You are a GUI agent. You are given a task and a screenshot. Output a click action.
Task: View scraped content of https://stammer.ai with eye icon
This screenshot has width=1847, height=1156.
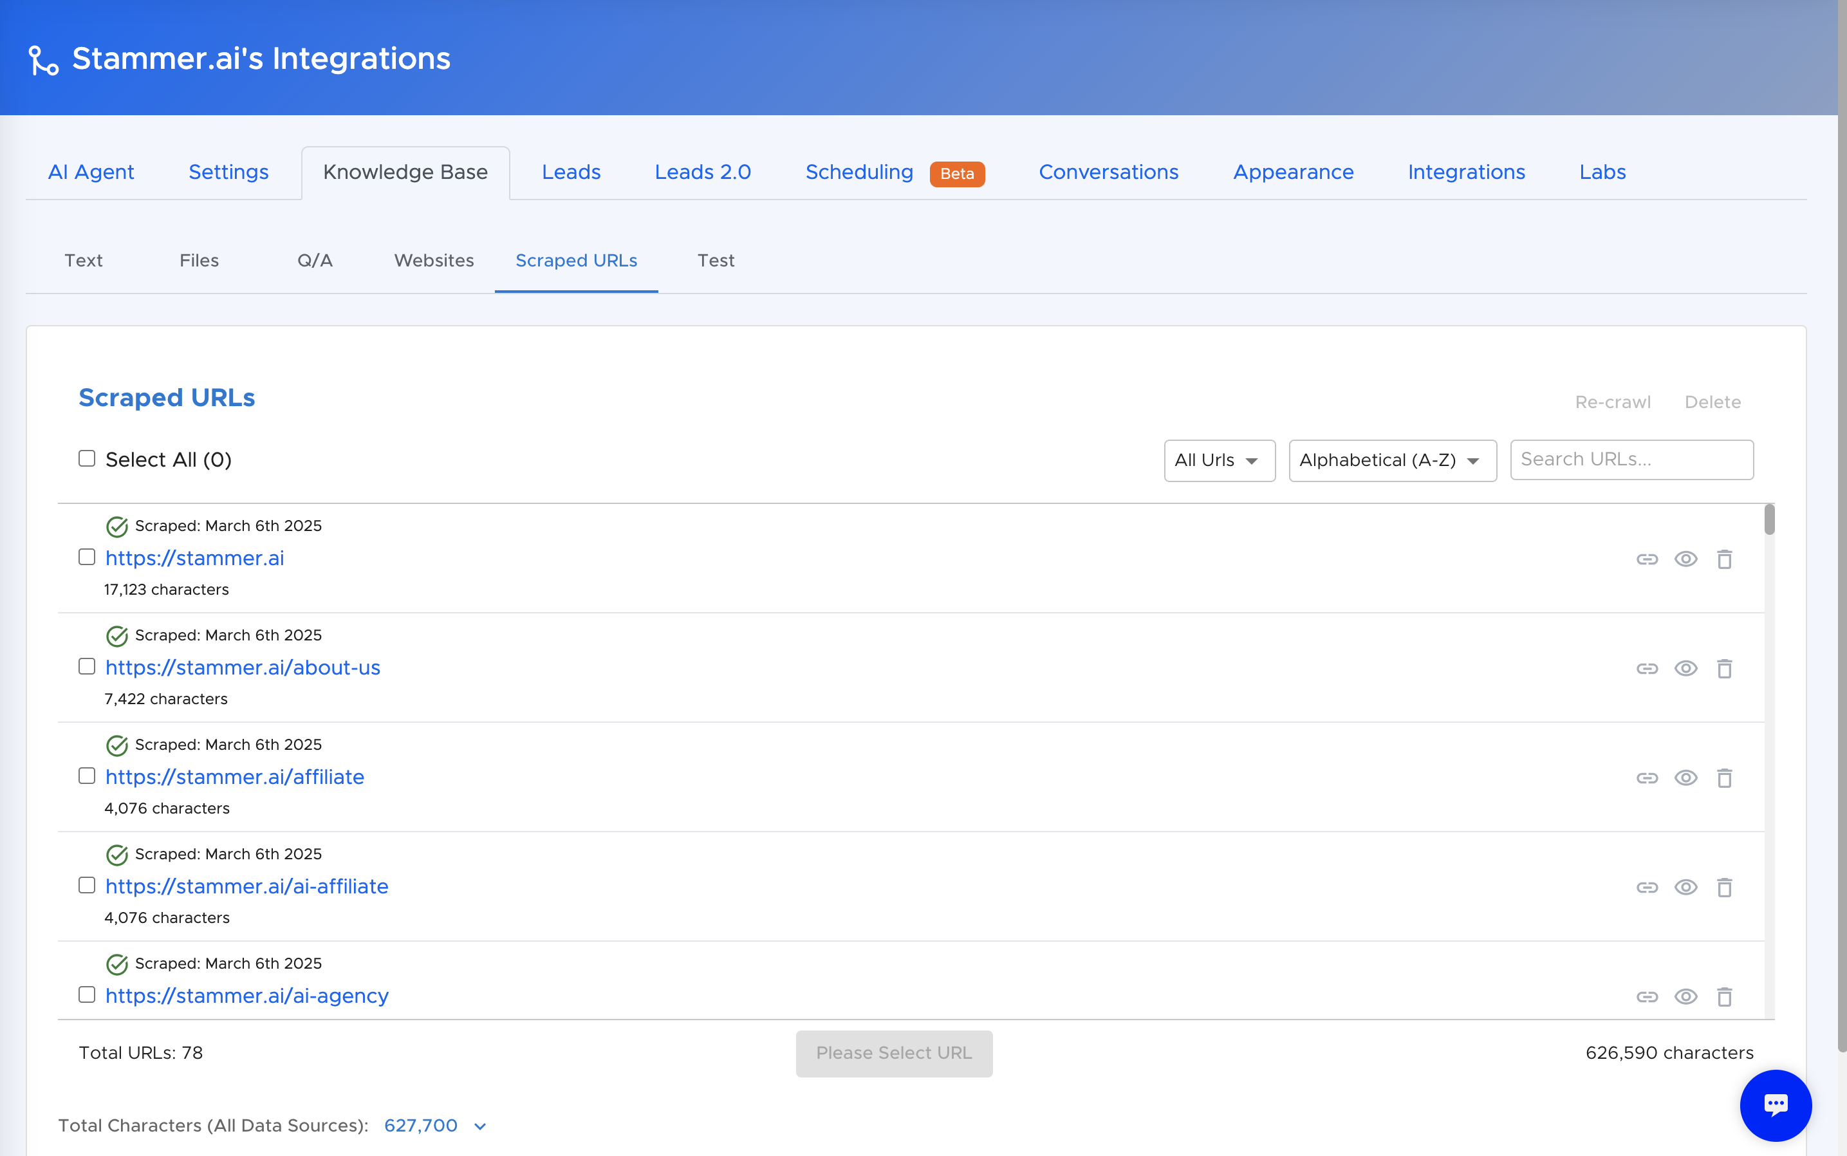click(x=1685, y=559)
